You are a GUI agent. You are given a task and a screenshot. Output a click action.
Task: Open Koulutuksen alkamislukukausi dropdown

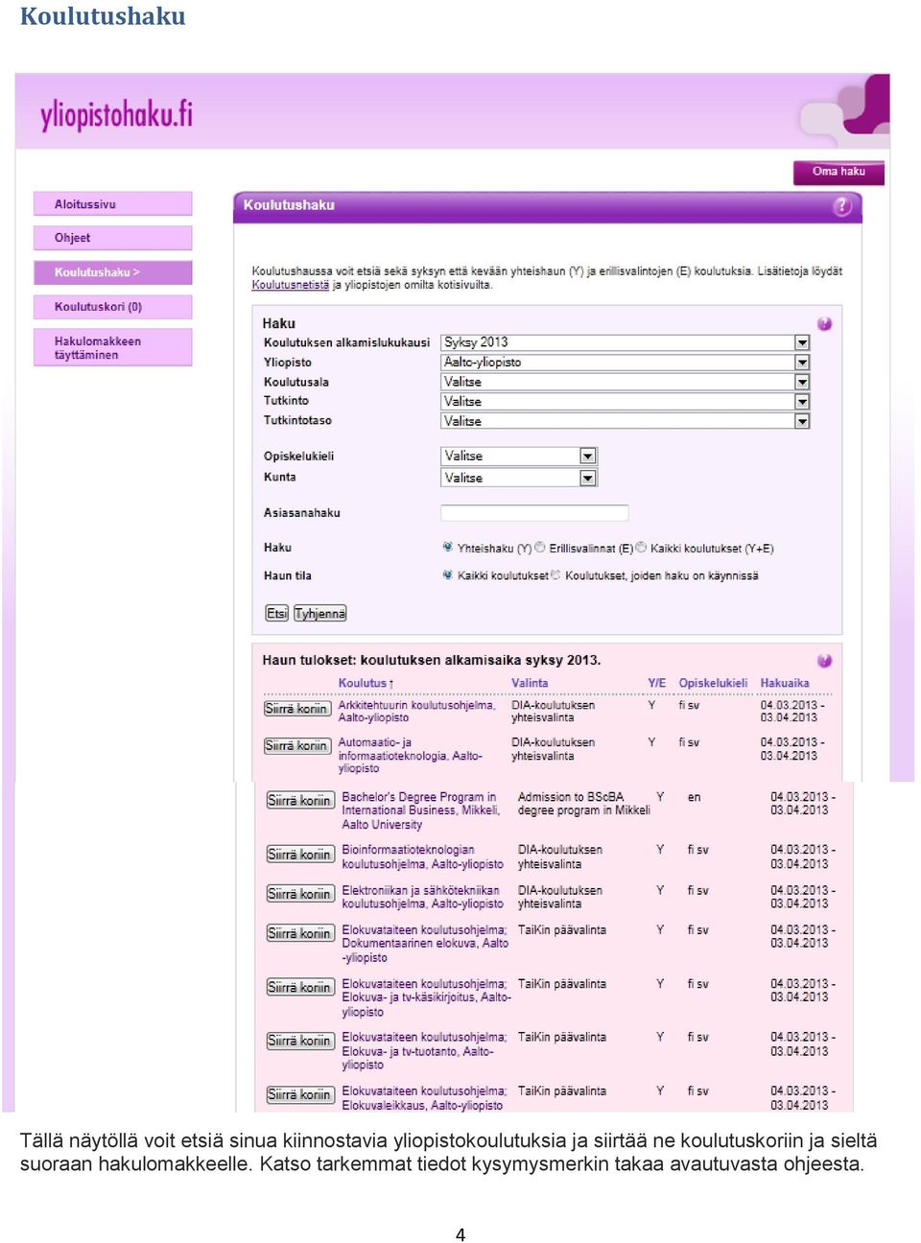coord(625,342)
